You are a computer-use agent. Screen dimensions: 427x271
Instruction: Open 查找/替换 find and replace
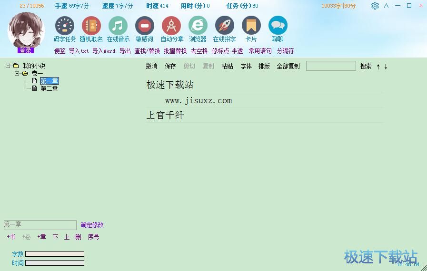[147, 51]
